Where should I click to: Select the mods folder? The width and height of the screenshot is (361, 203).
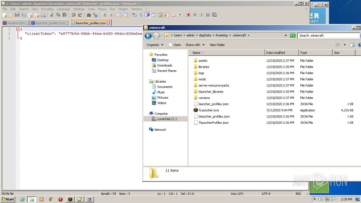(x=202, y=79)
